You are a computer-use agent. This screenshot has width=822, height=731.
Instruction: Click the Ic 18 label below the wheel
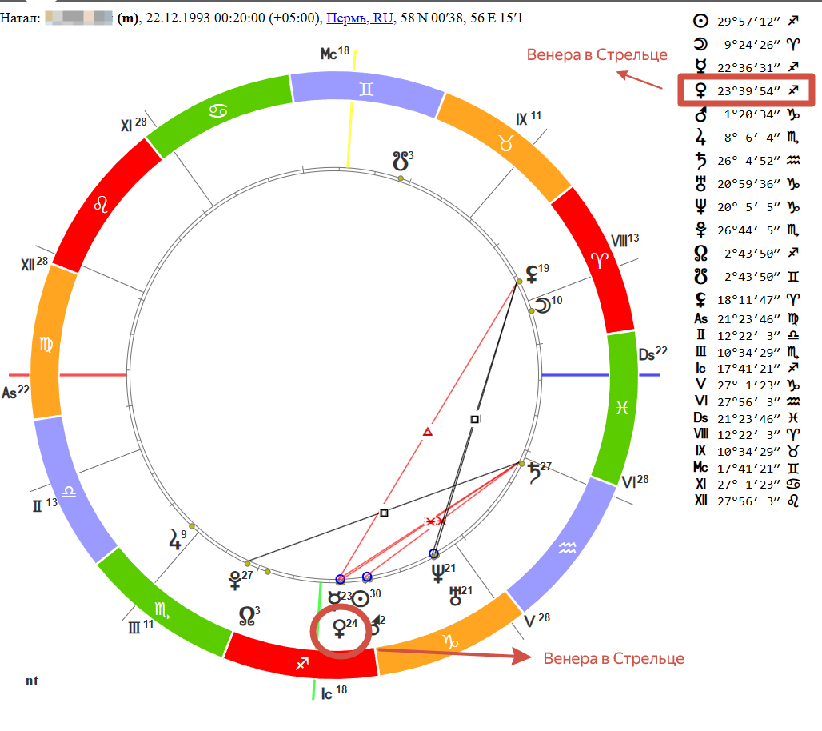[x=334, y=693]
